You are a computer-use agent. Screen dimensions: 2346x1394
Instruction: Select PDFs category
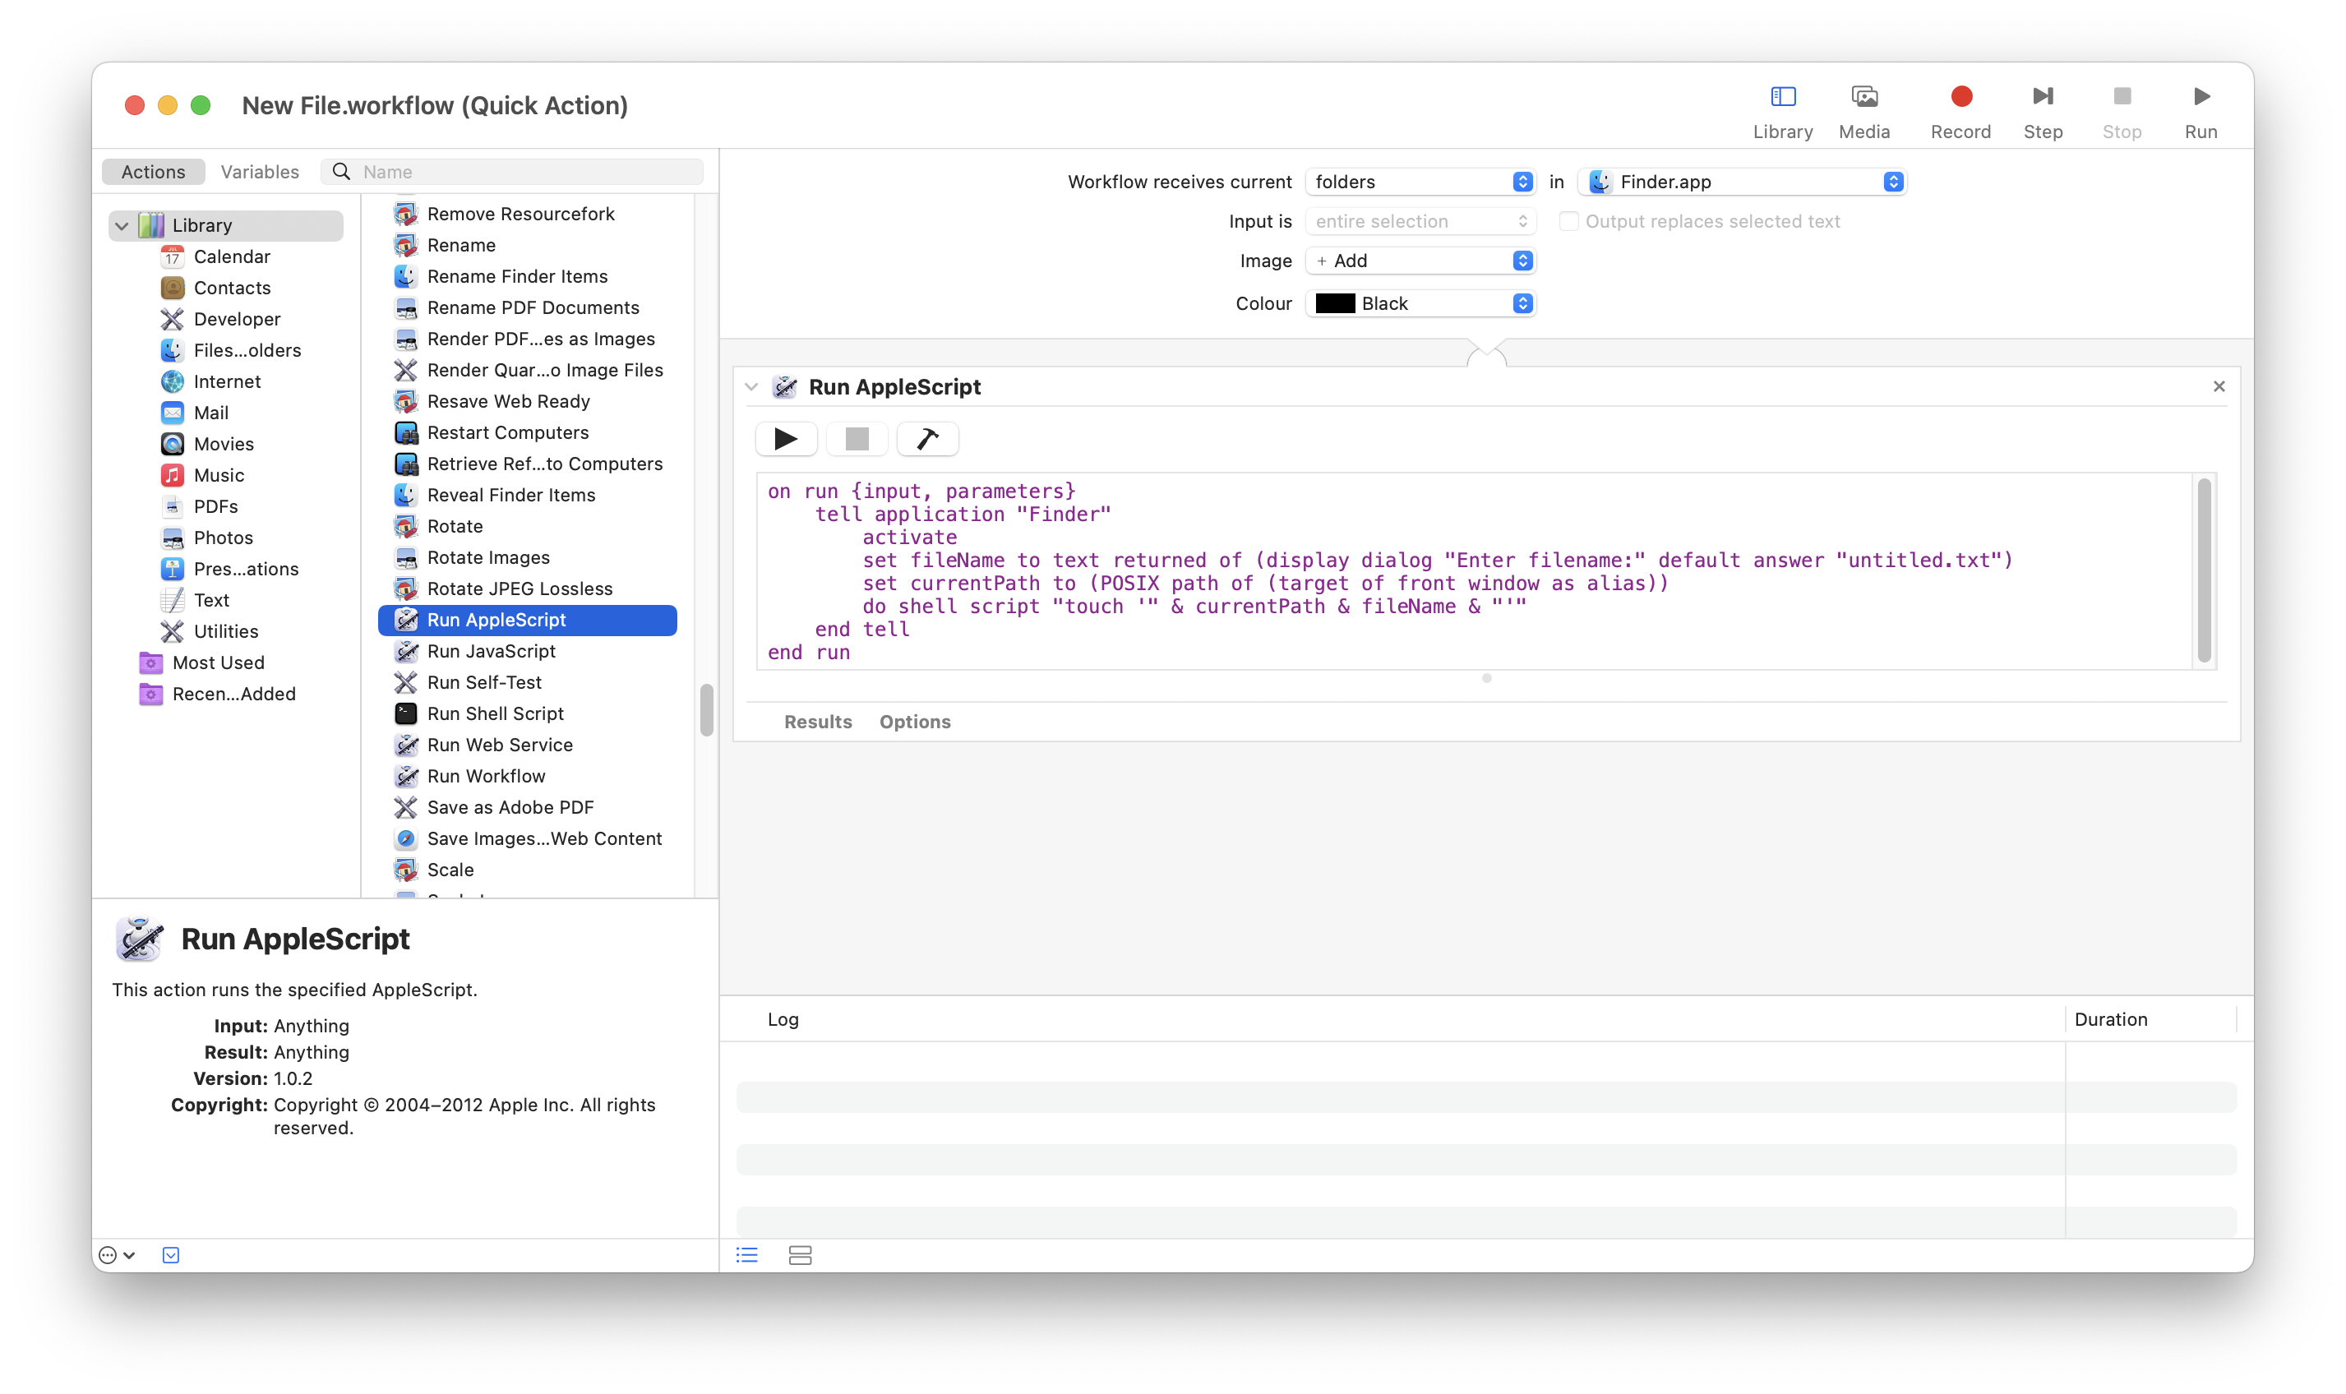[199, 506]
